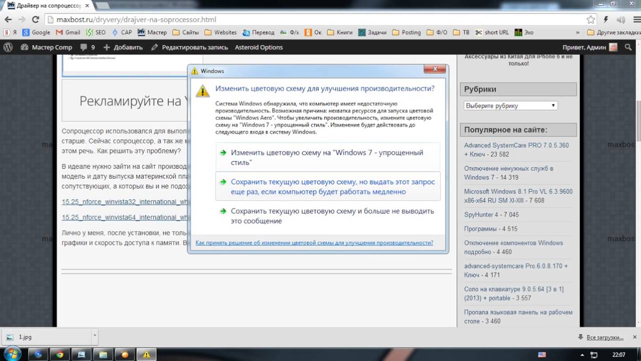
Task: Open the Выберите рубрику dropdown
Action: [510, 106]
